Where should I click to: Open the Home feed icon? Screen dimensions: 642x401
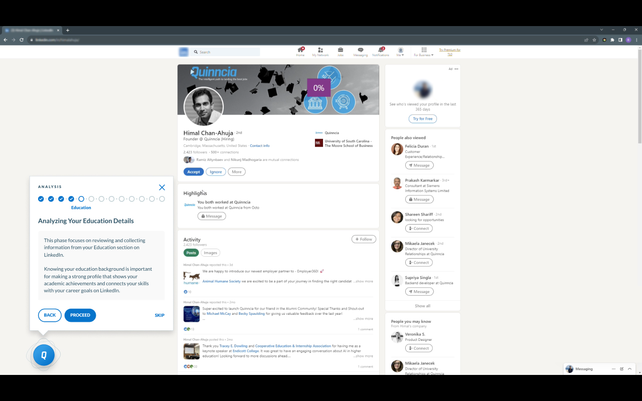pyautogui.click(x=300, y=50)
